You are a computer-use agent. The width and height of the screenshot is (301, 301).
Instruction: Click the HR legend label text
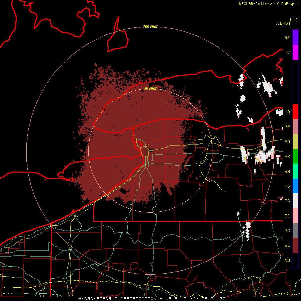[x=287, y=157]
